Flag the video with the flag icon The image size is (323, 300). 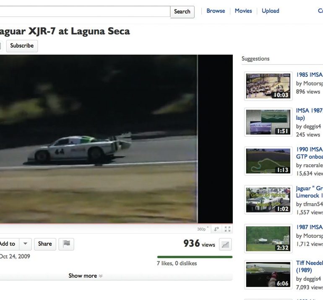pyautogui.click(x=66, y=244)
